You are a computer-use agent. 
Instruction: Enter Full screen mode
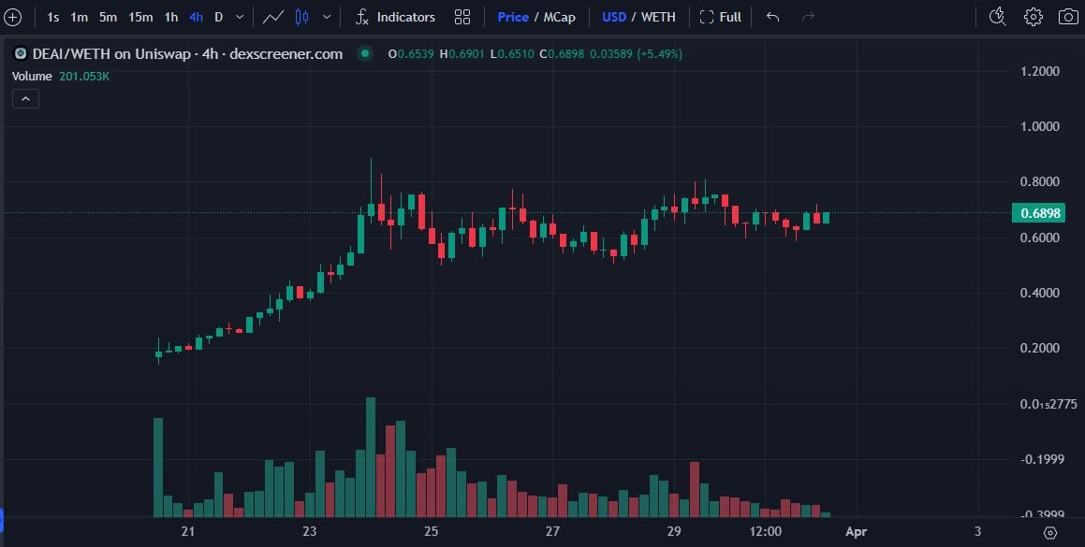(720, 17)
